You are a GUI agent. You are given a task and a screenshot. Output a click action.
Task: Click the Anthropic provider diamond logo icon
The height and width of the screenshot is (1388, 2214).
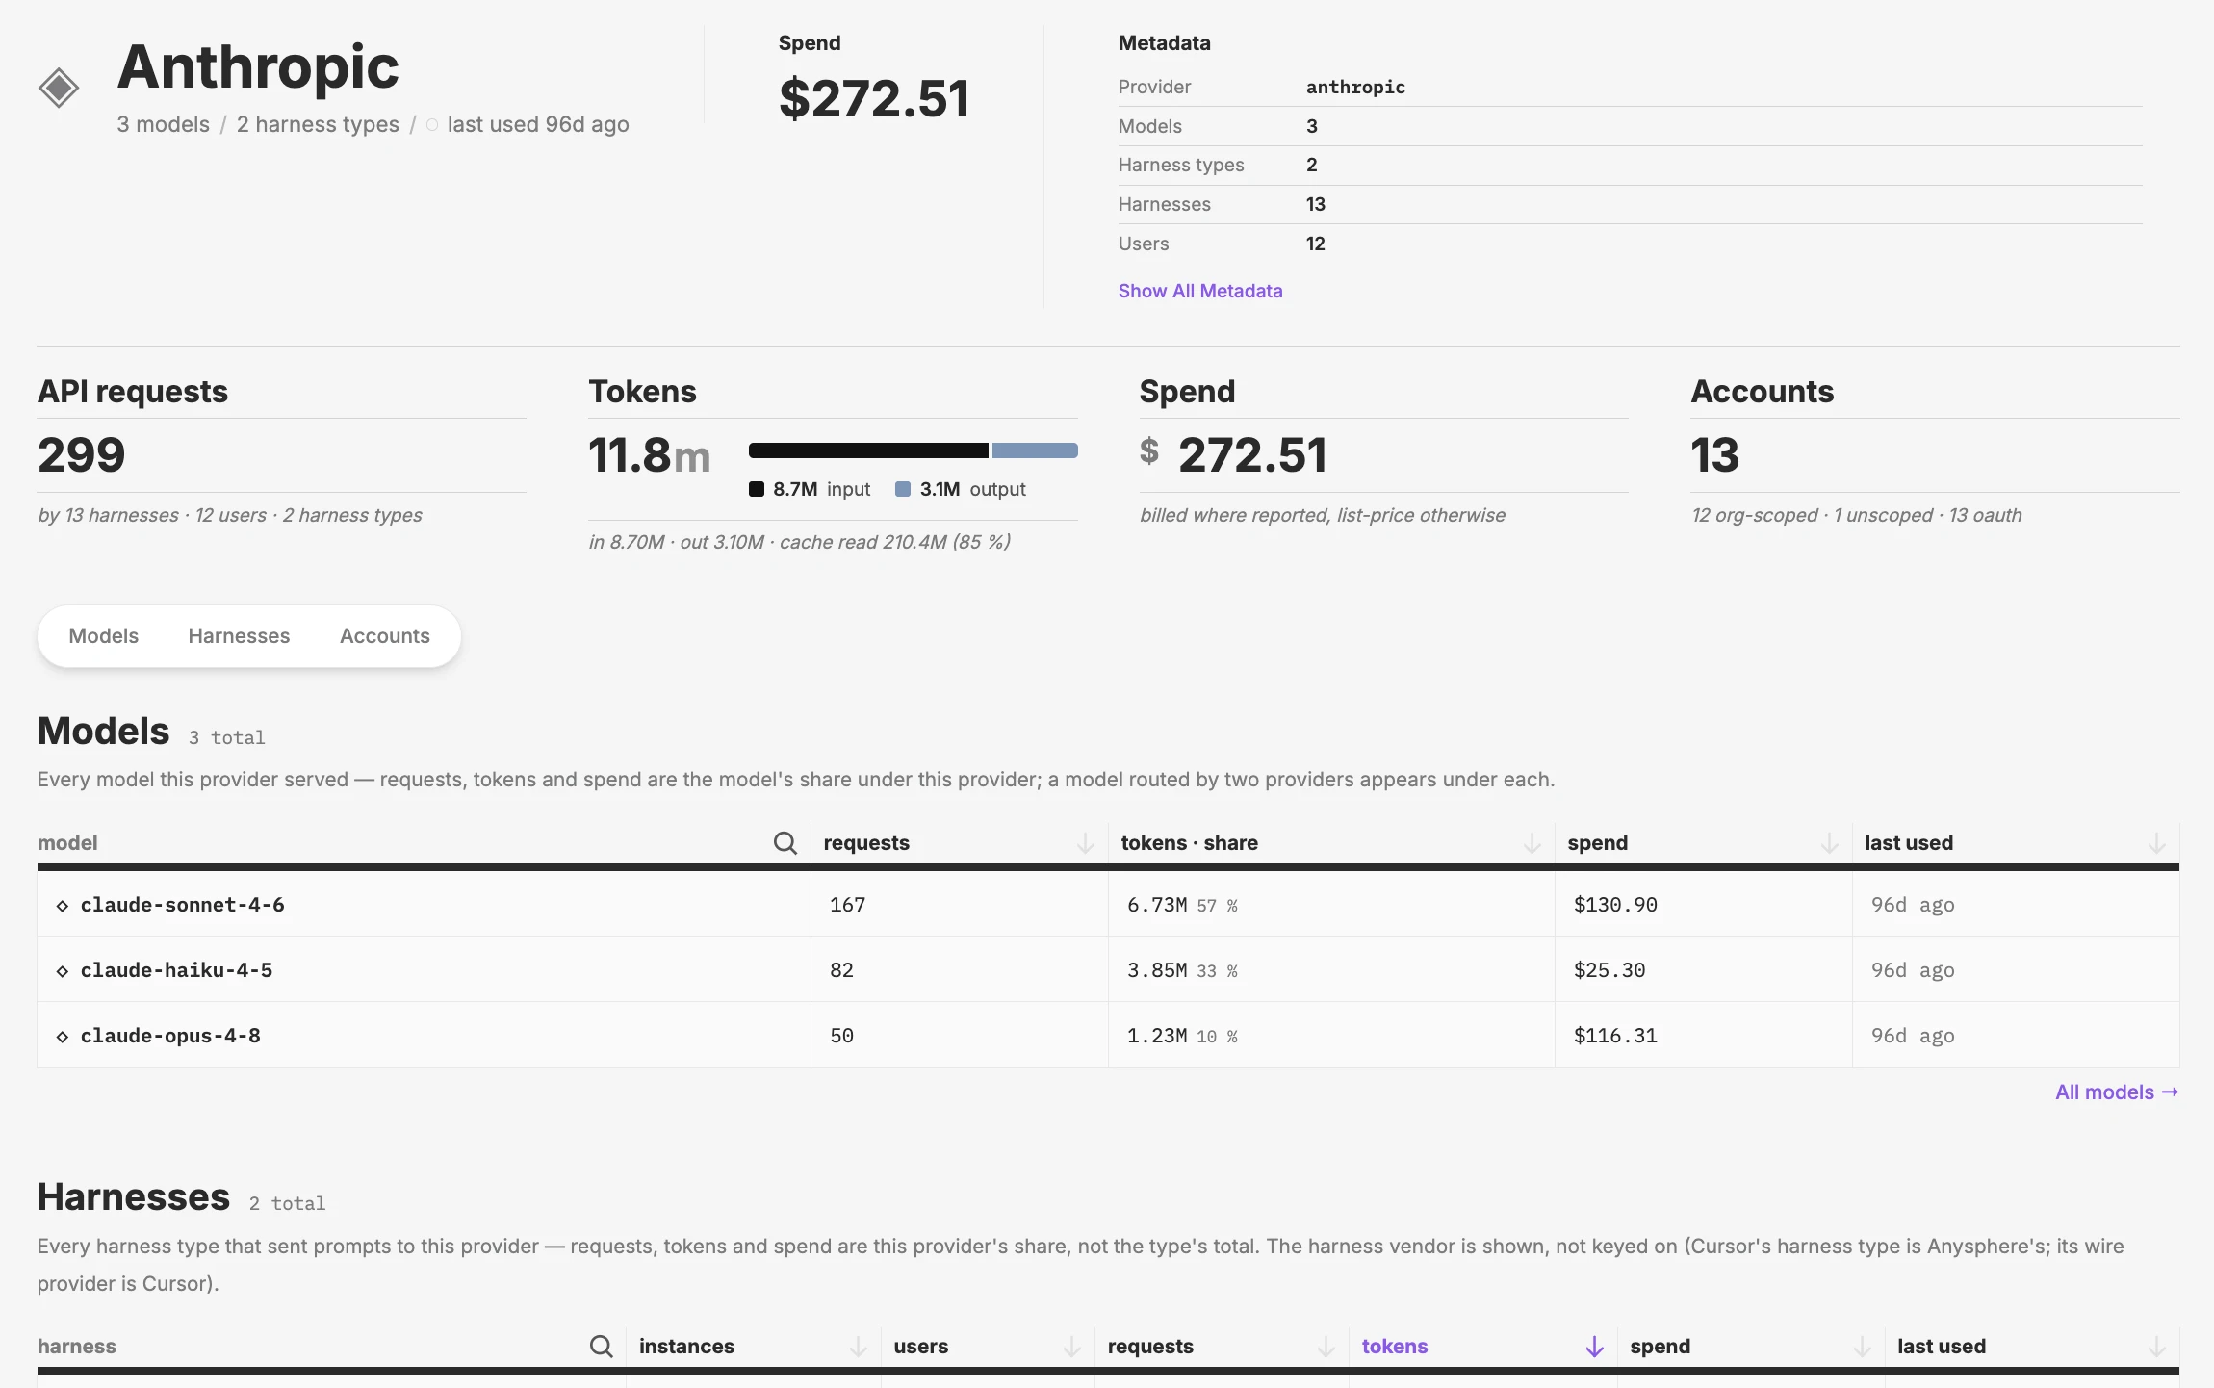(59, 88)
